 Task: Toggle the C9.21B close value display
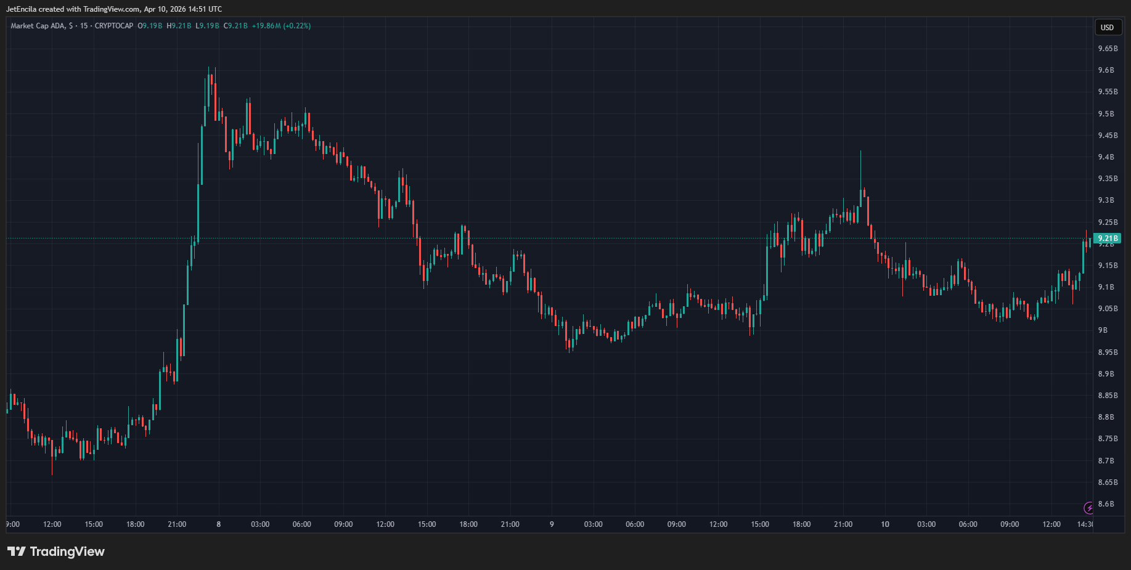pyautogui.click(x=235, y=26)
